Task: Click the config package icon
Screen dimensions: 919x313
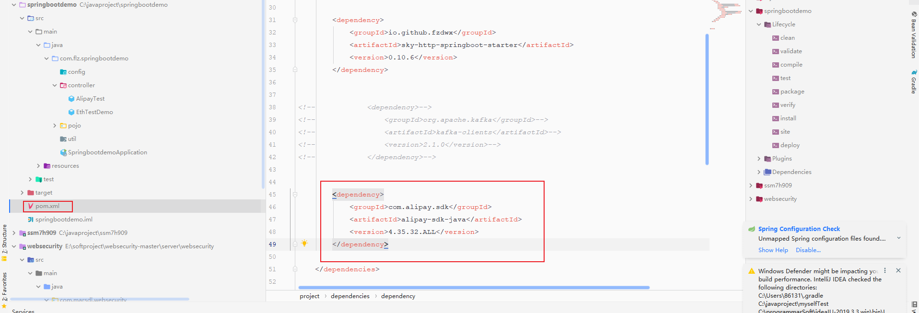Action: (63, 72)
